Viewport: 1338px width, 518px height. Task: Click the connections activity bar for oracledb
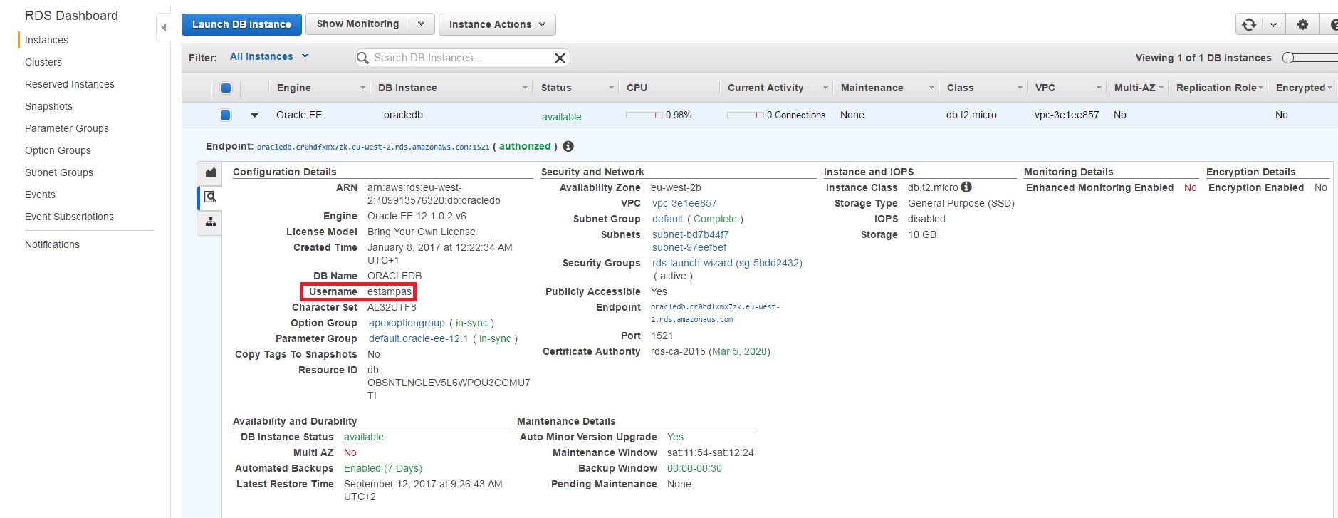point(745,115)
